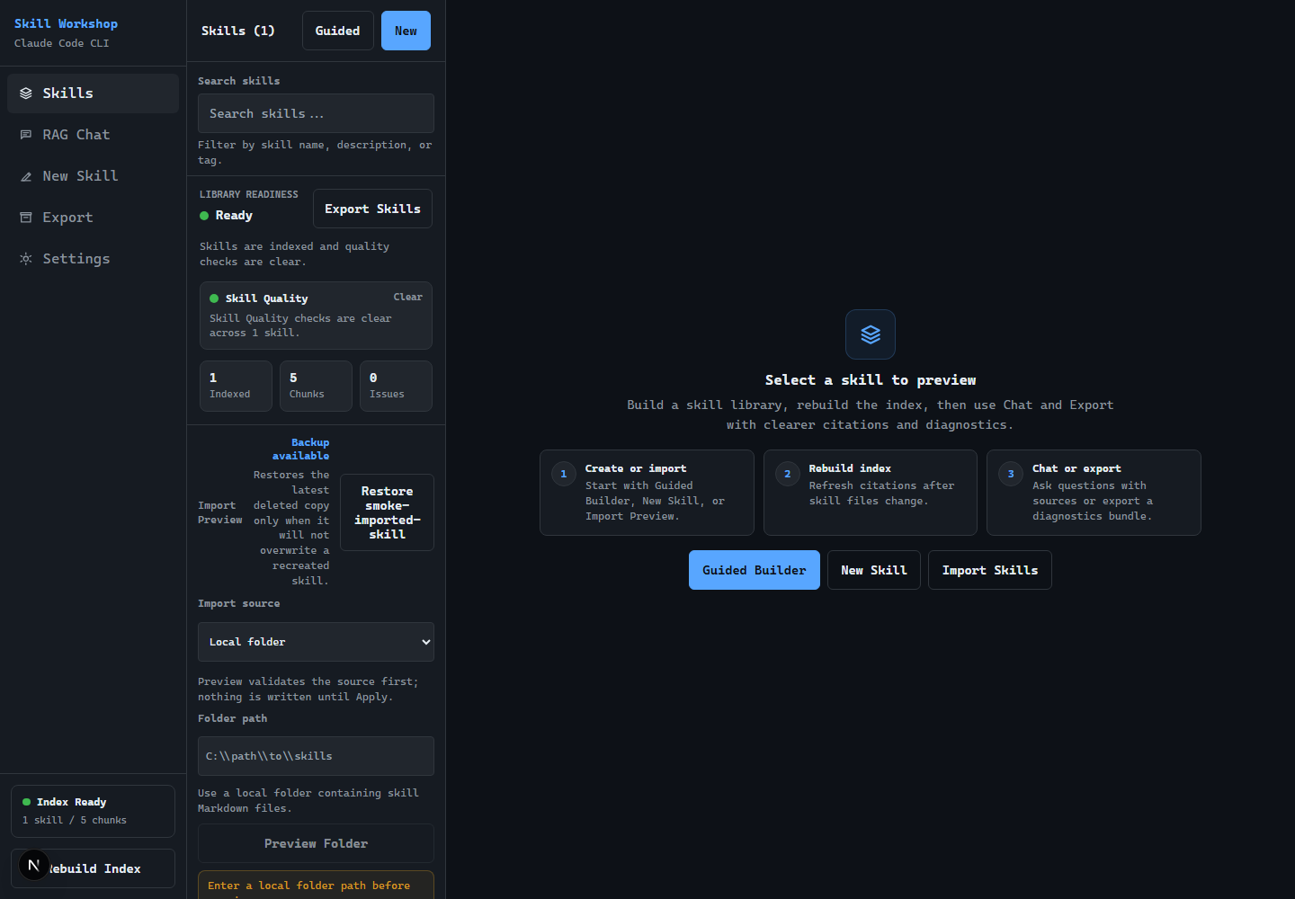The width and height of the screenshot is (1295, 899).
Task: Focus the Search skills input field
Action: [316, 113]
